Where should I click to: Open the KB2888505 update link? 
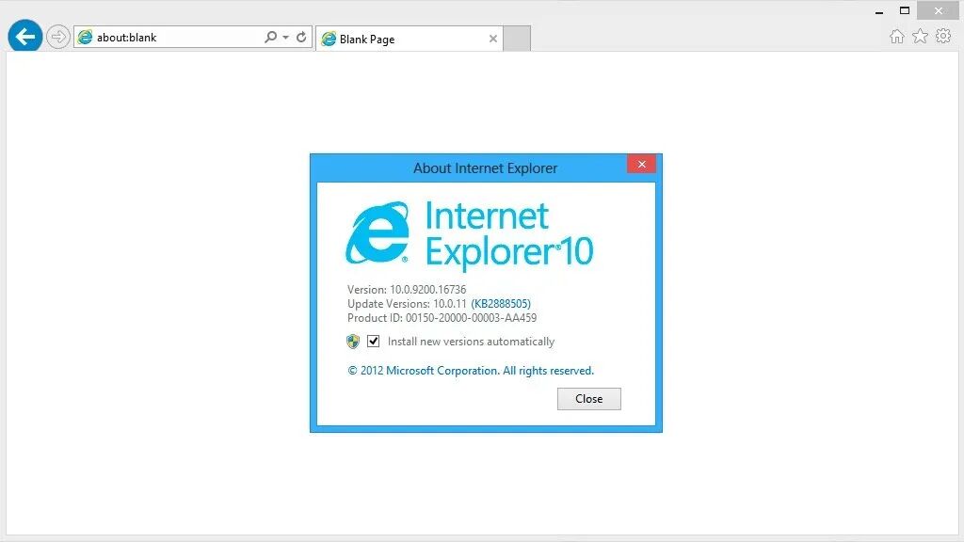(501, 304)
